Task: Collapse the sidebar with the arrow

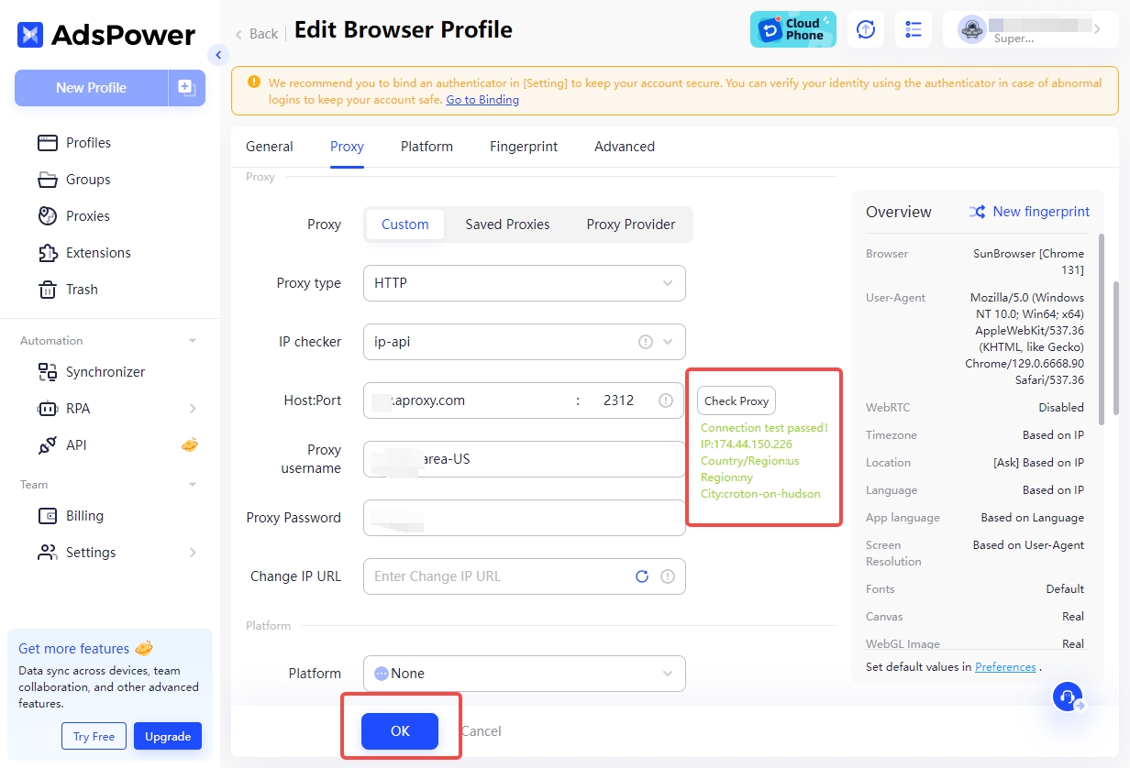Action: pos(218,55)
